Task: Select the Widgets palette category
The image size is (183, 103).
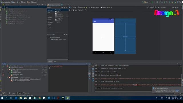Action: 50,17
